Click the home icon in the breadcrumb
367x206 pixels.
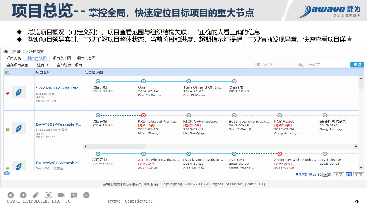pos(6,51)
